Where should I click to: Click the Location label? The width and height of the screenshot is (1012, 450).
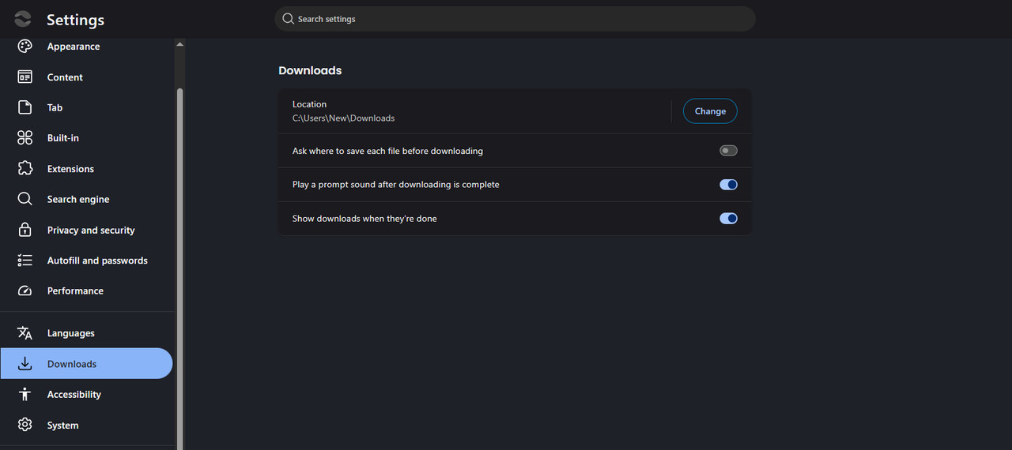[309, 104]
